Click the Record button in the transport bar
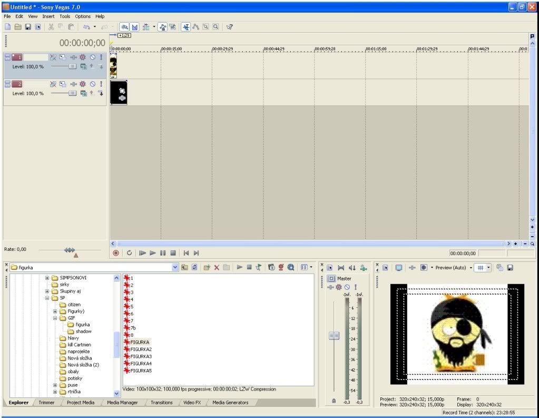This screenshot has height=418, width=539. (x=116, y=253)
